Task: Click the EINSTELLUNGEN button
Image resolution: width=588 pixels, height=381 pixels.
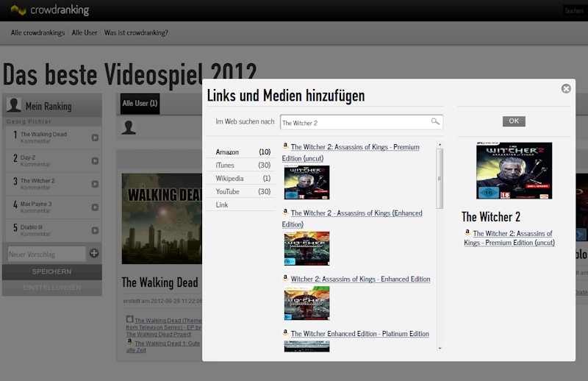Action: pos(51,288)
